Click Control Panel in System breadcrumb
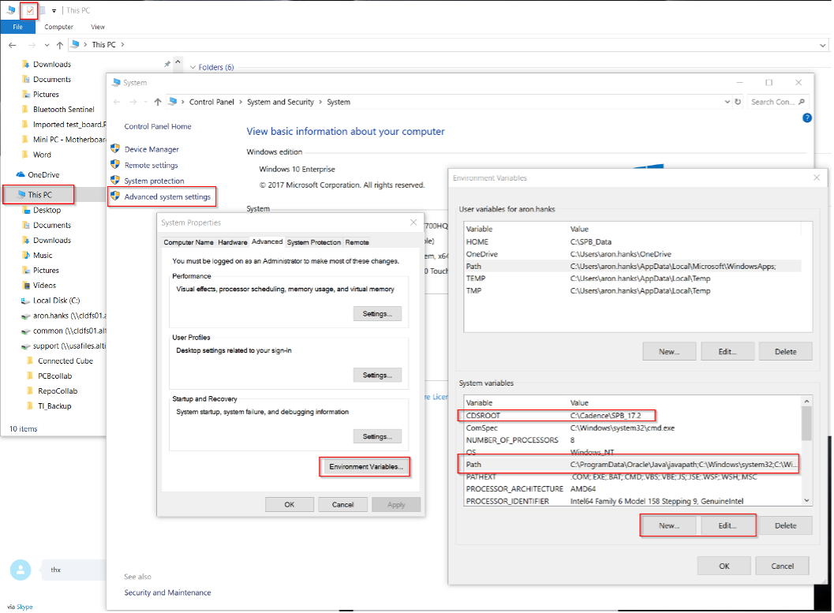The width and height of the screenshot is (834, 613). [211, 102]
